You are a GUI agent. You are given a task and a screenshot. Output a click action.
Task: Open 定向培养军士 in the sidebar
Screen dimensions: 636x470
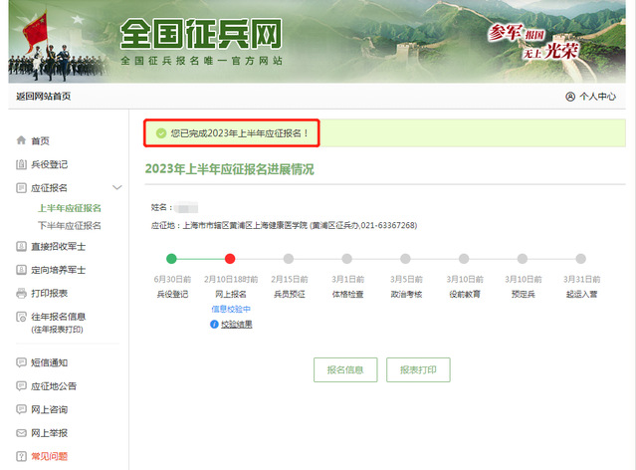pos(59,270)
